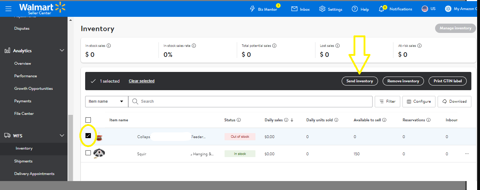The width and height of the screenshot is (480, 190).
Task: Open Delivery Appointments page
Action: click(x=34, y=174)
